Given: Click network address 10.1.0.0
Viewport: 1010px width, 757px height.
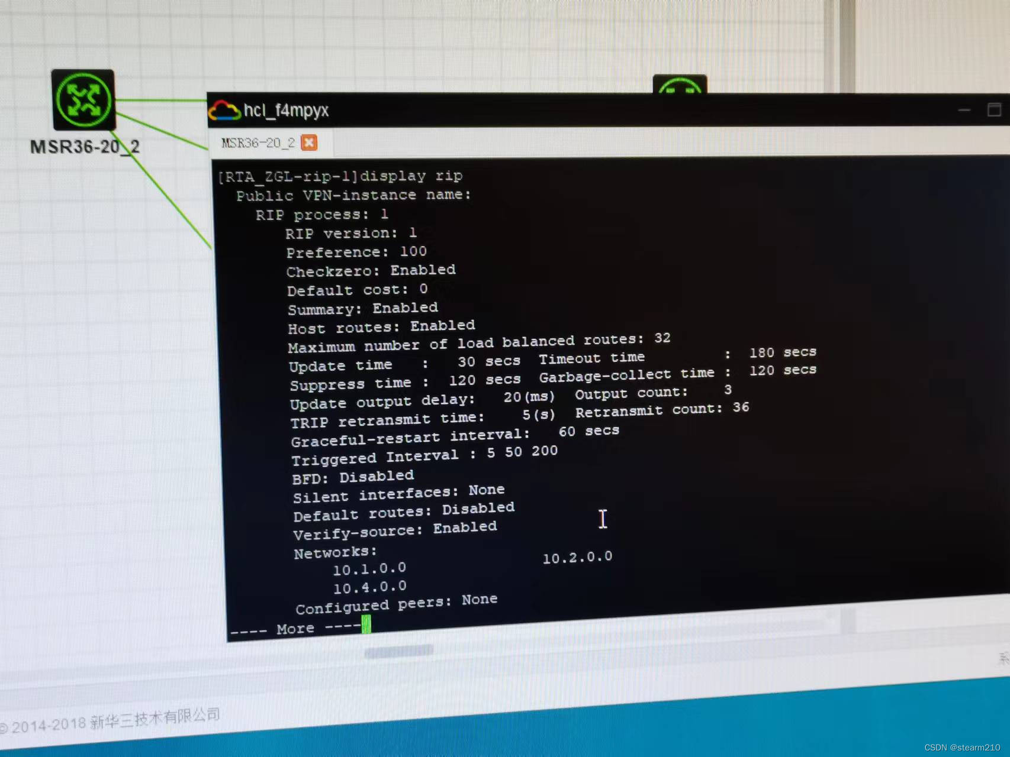Looking at the screenshot, I should coord(369,569).
